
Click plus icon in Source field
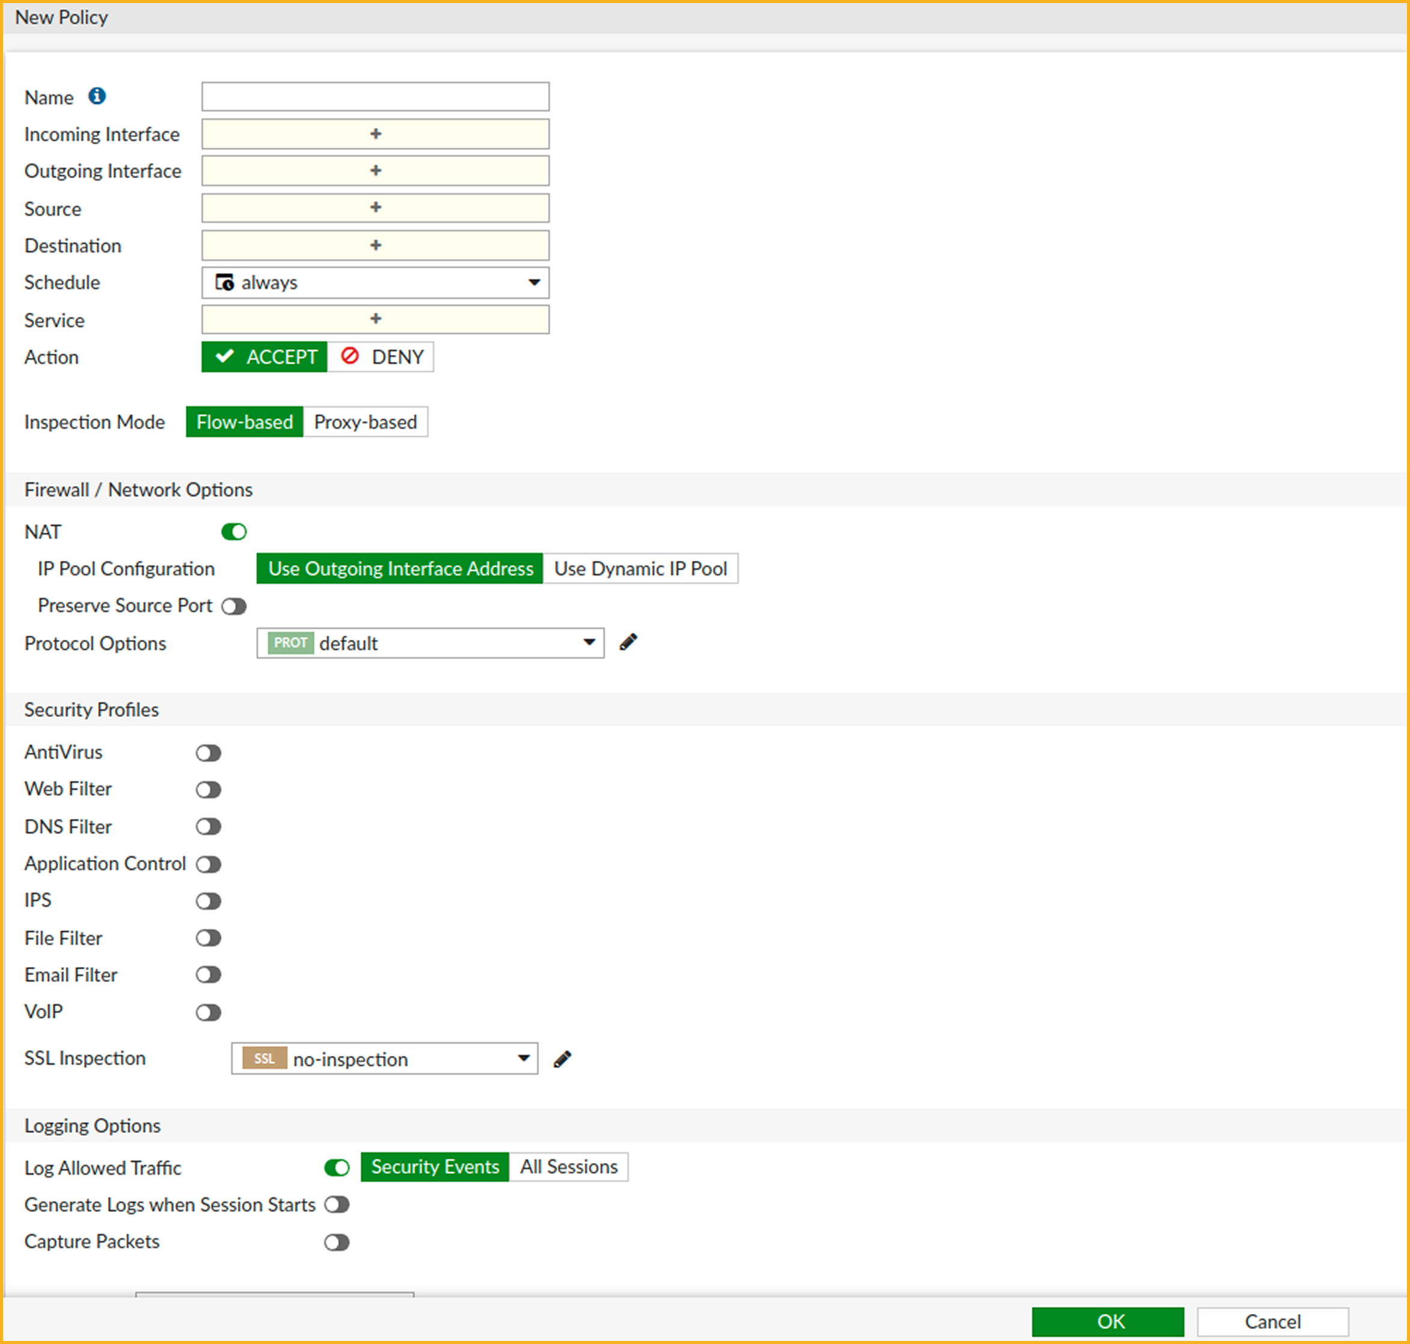click(x=375, y=207)
